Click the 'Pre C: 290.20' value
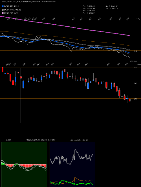Screen dimensions: 141x187 pyautogui.click(x=89, y=13)
